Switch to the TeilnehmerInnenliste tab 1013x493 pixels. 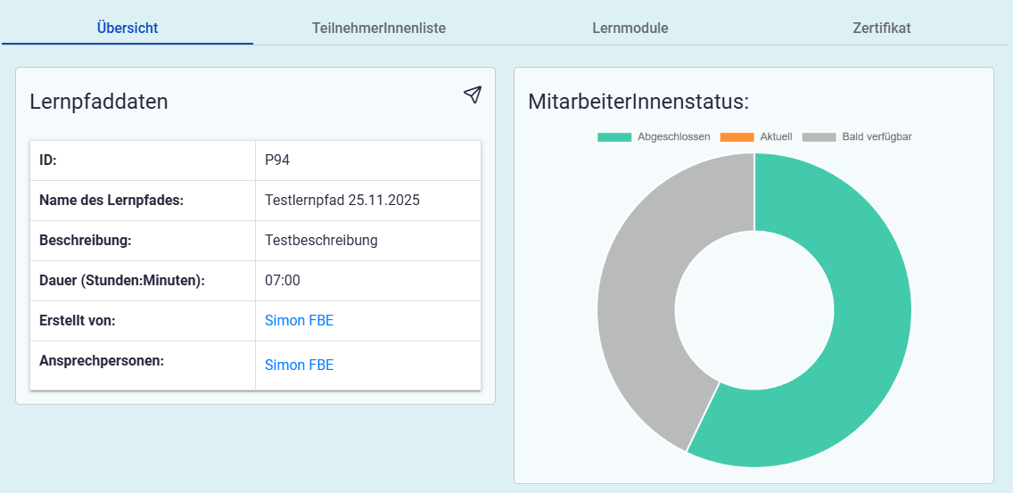(379, 28)
